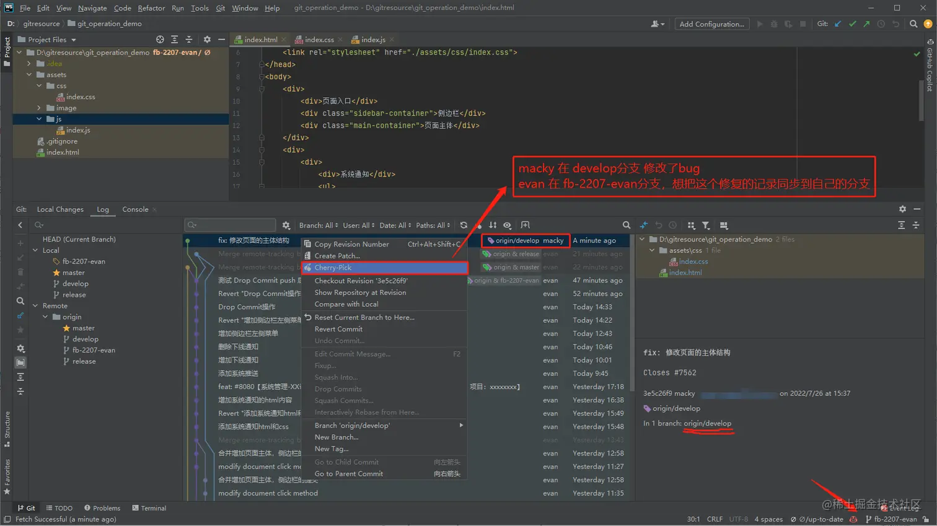The height and width of the screenshot is (526, 937).
Task: Toggle the eye view options icon in log toolbar
Action: point(508,226)
